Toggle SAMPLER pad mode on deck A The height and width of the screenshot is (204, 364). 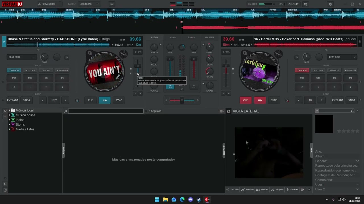62,70
